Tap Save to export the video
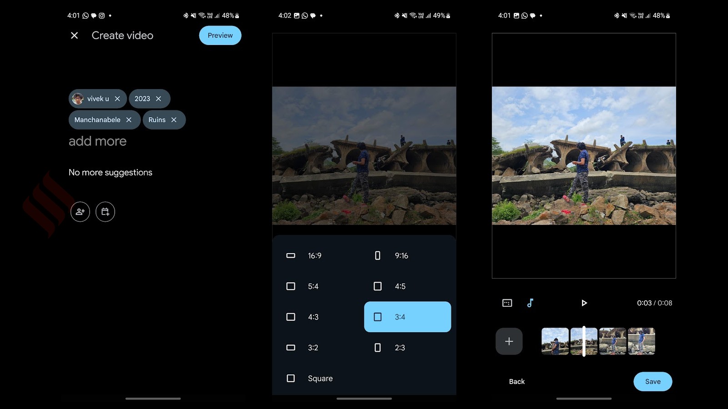This screenshot has height=409, width=728. (x=652, y=381)
